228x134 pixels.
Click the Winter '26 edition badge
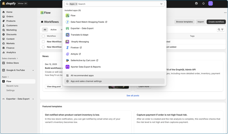tap(22, 3)
